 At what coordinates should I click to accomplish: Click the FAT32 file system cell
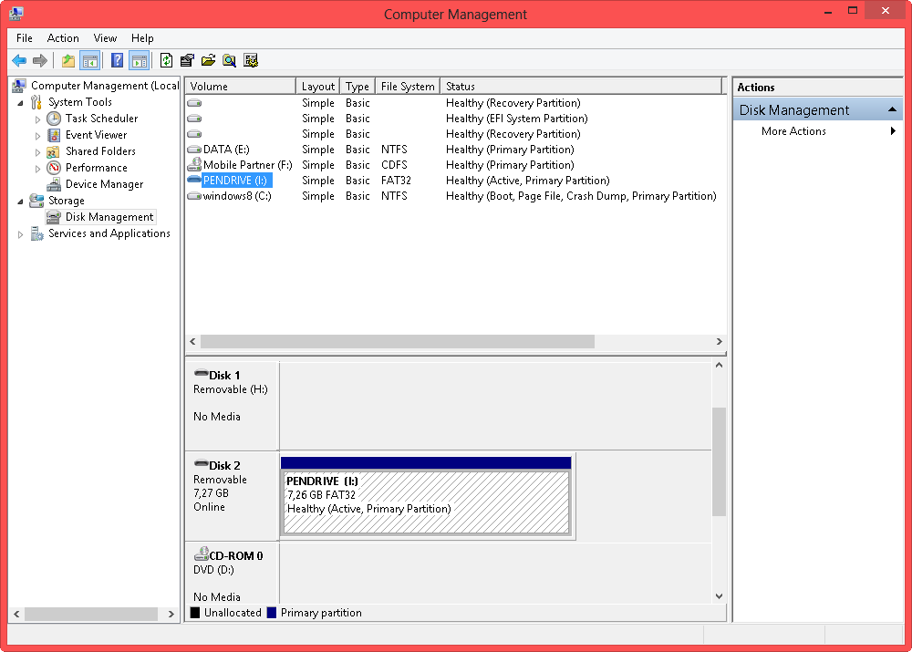[396, 181]
